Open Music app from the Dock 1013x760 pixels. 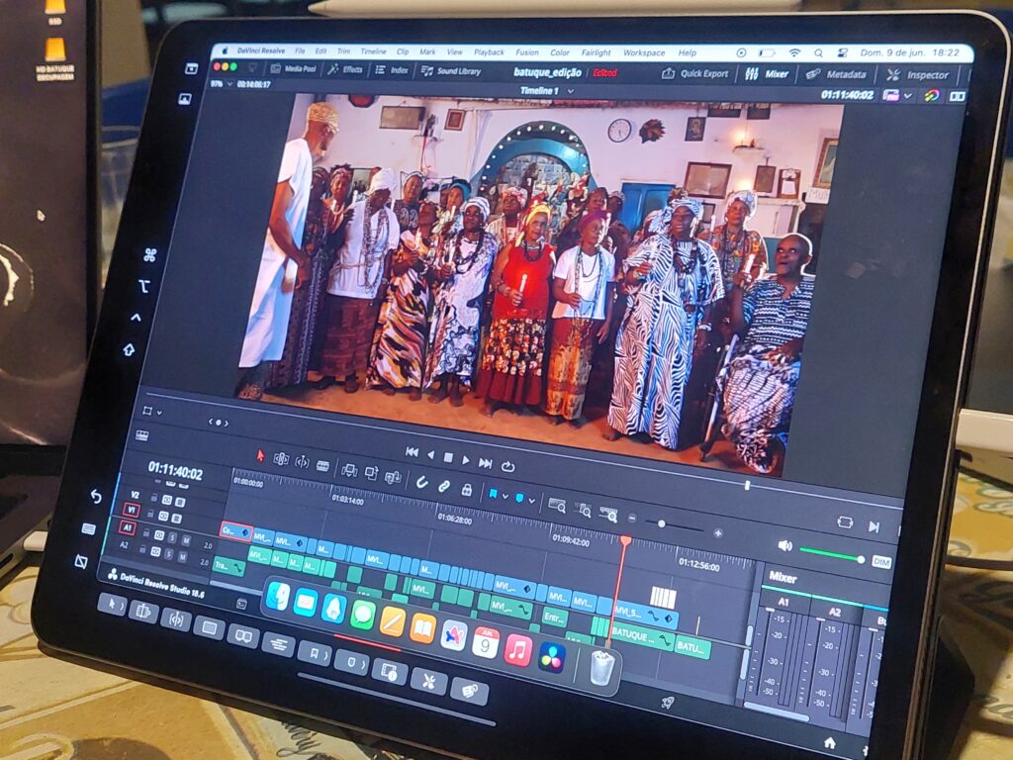click(x=517, y=650)
